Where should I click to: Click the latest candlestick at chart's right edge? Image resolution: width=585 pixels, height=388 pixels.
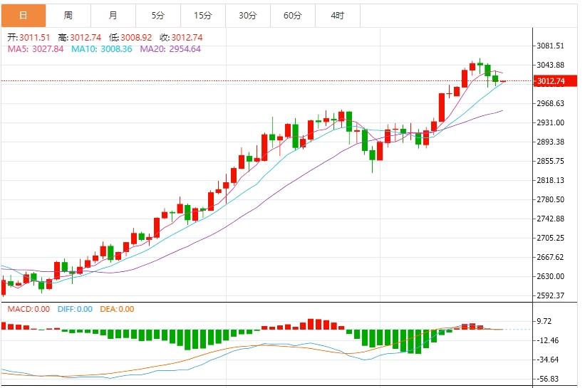[503, 81]
